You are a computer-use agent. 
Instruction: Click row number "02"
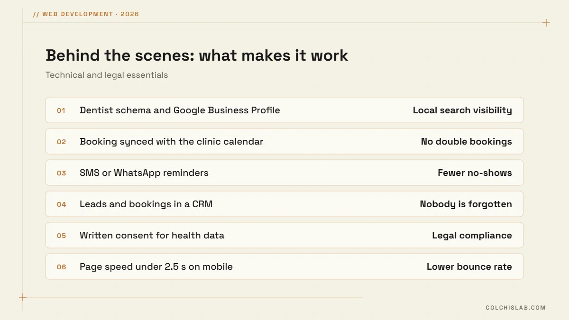61,142
